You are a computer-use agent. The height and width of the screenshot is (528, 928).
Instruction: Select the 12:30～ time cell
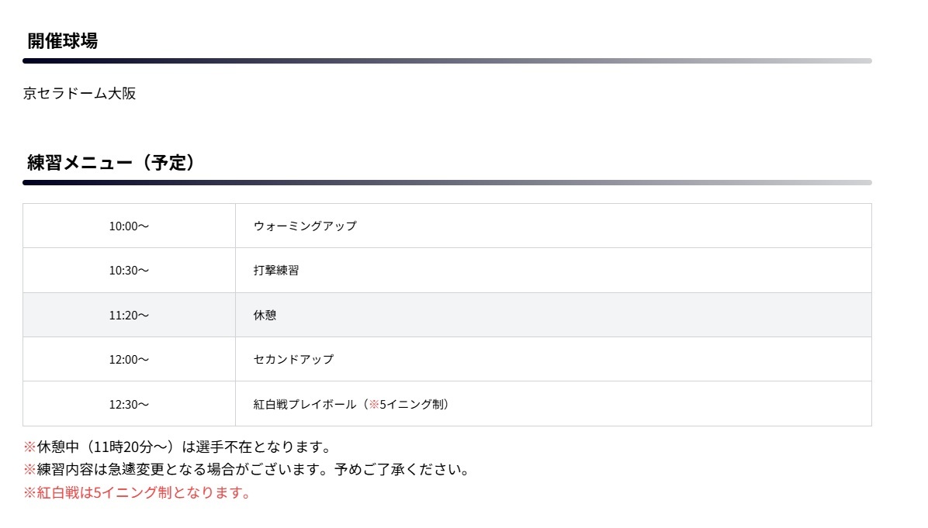point(129,404)
